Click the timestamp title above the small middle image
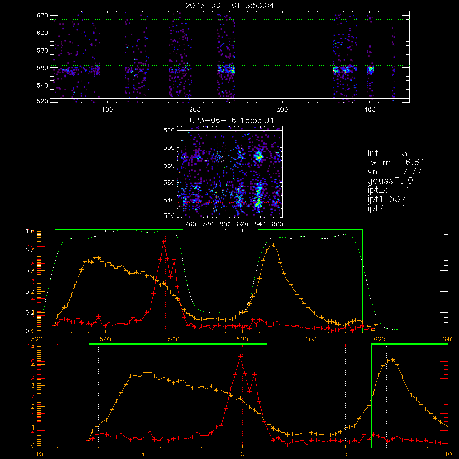 [230, 120]
